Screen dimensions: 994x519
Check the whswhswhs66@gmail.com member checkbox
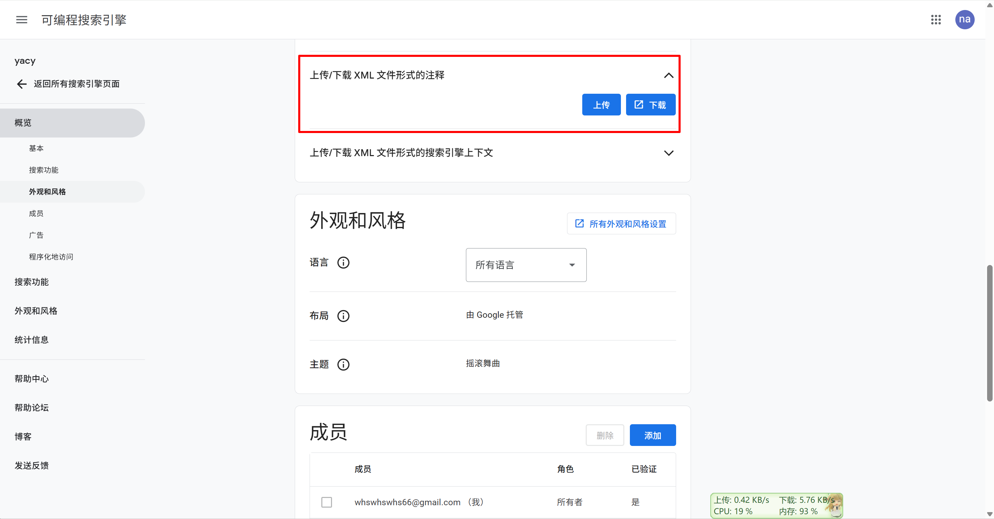click(x=327, y=502)
